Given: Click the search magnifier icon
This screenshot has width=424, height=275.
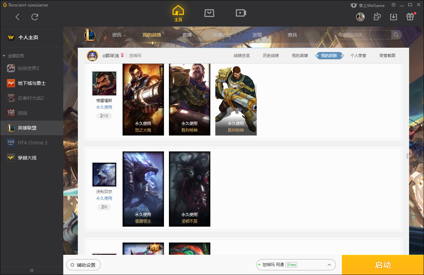Looking at the screenshot, I should [397, 35].
